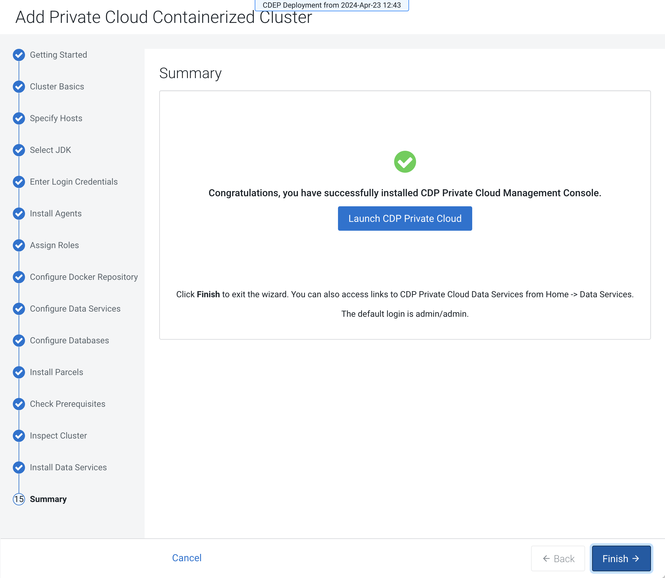The image size is (665, 578).
Task: Open the Configure Data Services step label
Action: [x=75, y=309]
